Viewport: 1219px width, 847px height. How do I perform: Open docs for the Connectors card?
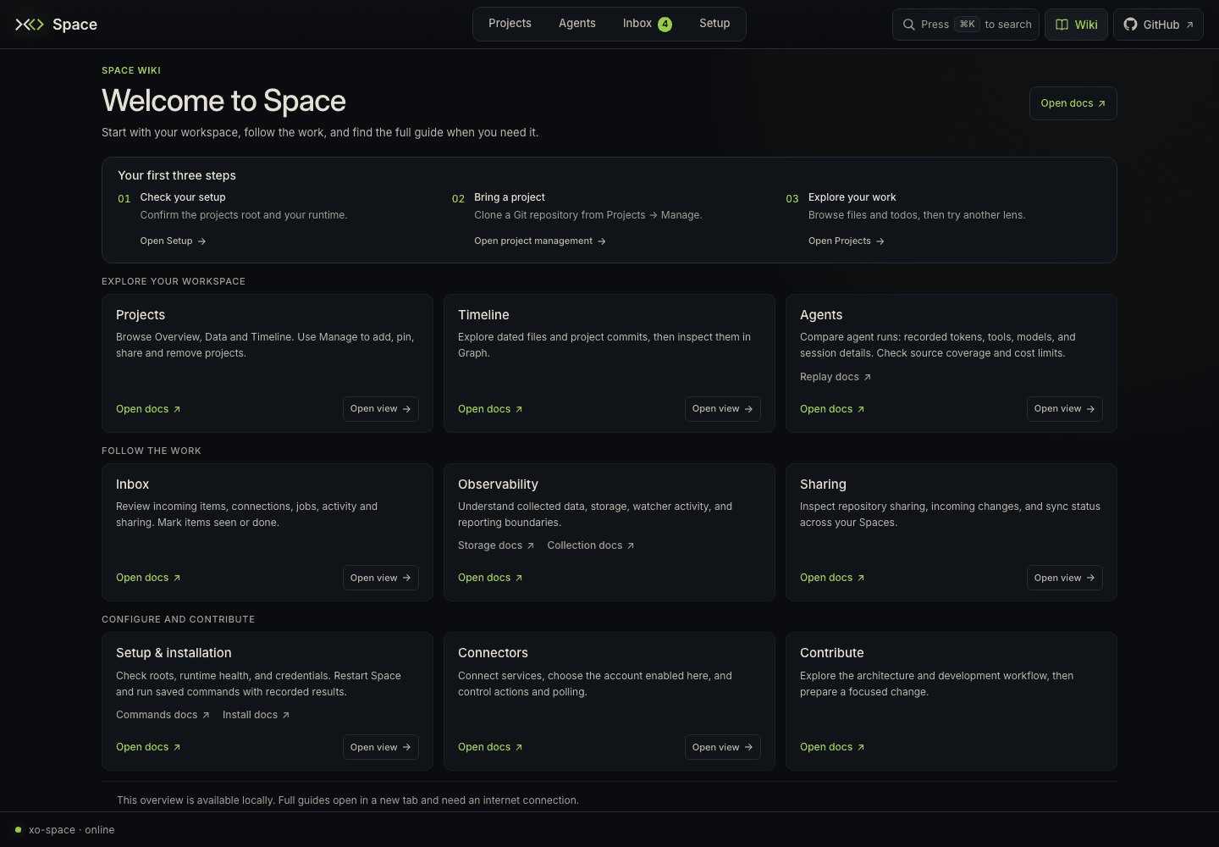tap(490, 747)
